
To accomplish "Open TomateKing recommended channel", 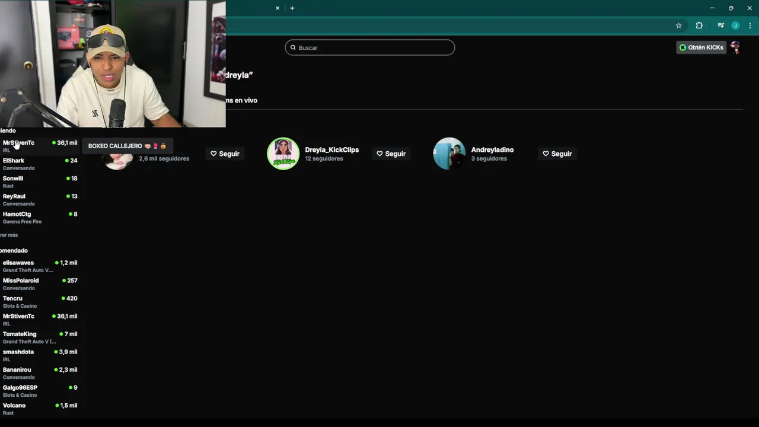I will [x=40, y=337].
